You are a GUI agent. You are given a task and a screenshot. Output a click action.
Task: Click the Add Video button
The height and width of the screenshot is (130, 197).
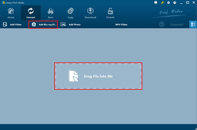(x=12, y=24)
